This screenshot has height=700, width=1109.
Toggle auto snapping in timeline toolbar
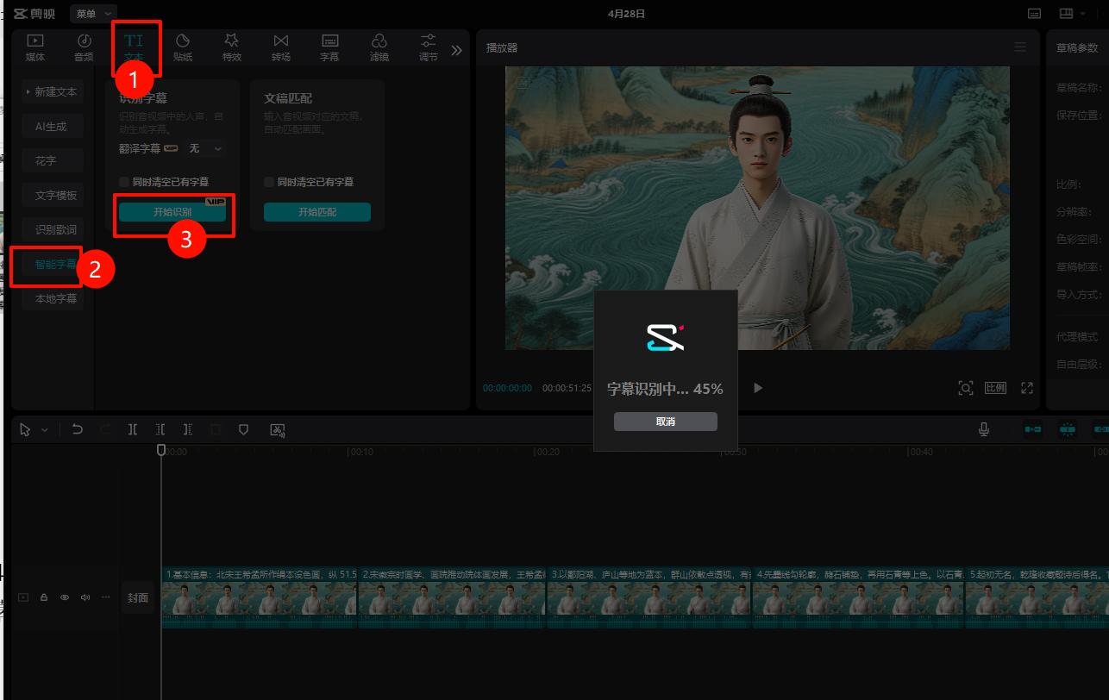[x=1068, y=429]
